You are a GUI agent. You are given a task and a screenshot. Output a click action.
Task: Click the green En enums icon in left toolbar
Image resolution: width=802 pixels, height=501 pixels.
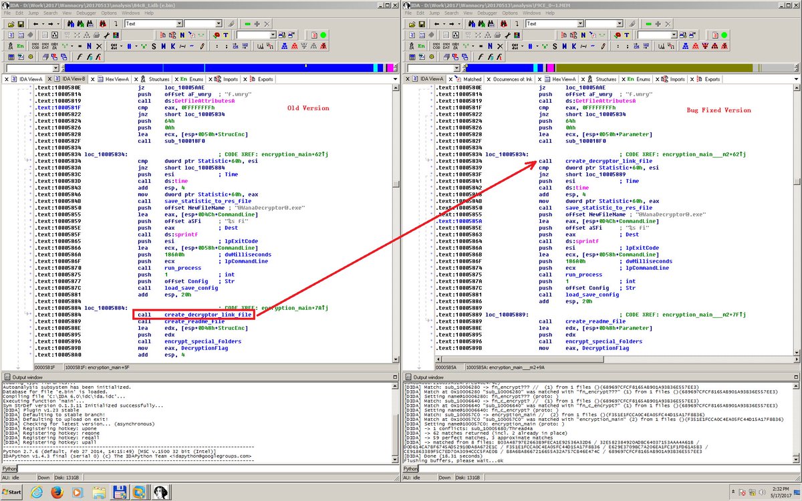pos(21,46)
